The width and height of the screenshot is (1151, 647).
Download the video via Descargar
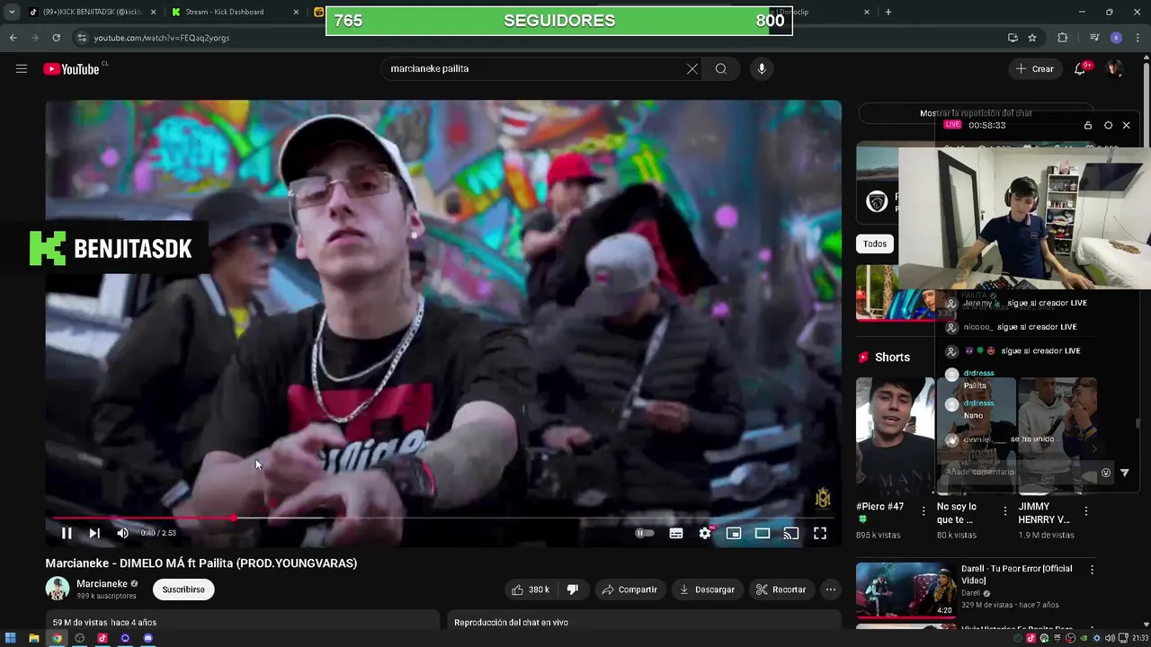(707, 589)
